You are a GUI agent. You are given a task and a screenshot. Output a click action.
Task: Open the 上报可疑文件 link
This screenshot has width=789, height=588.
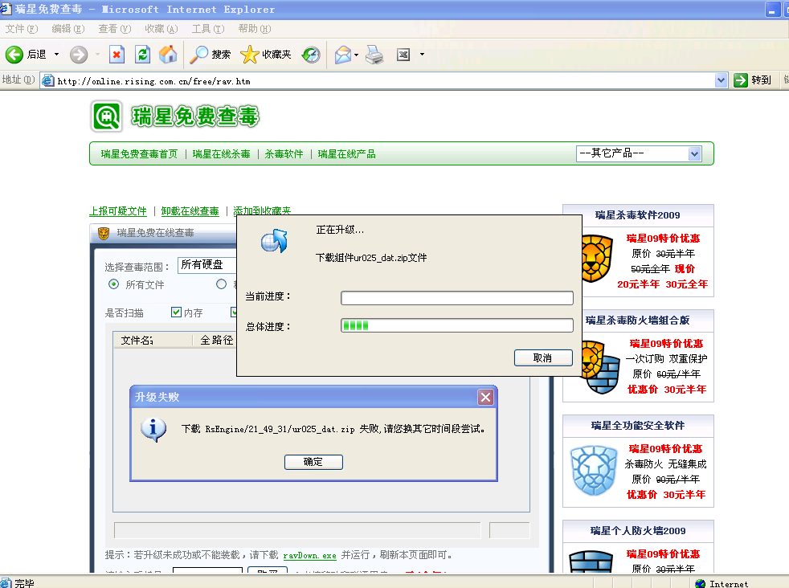(x=118, y=211)
